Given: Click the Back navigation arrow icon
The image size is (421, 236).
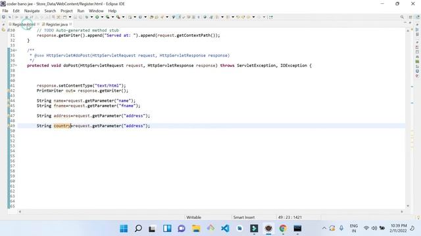Looking at the screenshot, I should 249,17.
